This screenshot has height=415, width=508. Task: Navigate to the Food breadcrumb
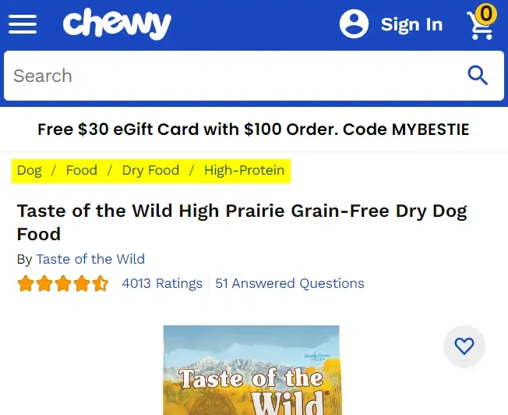tap(82, 170)
